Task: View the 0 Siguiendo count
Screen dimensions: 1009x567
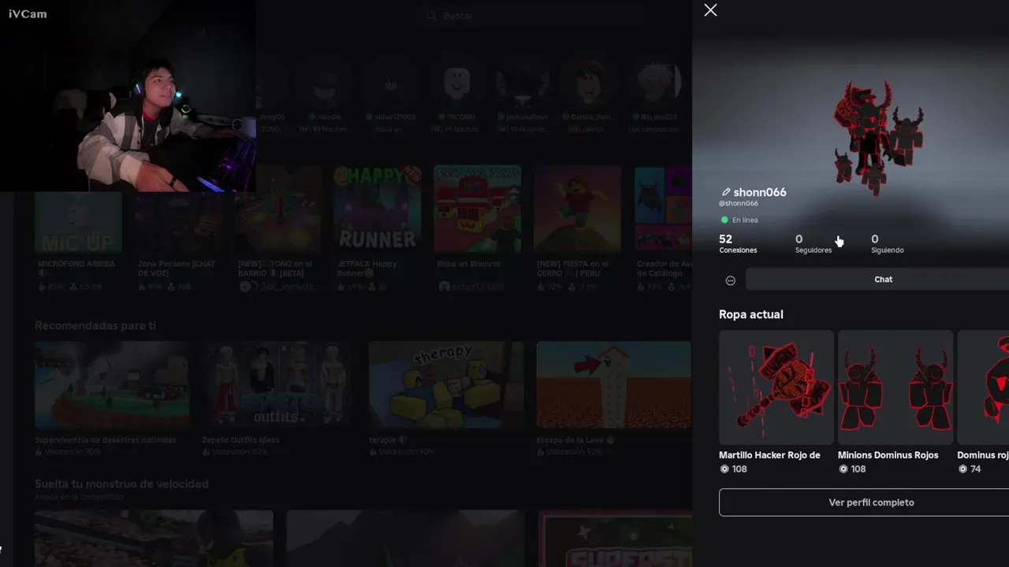Action: pos(888,244)
